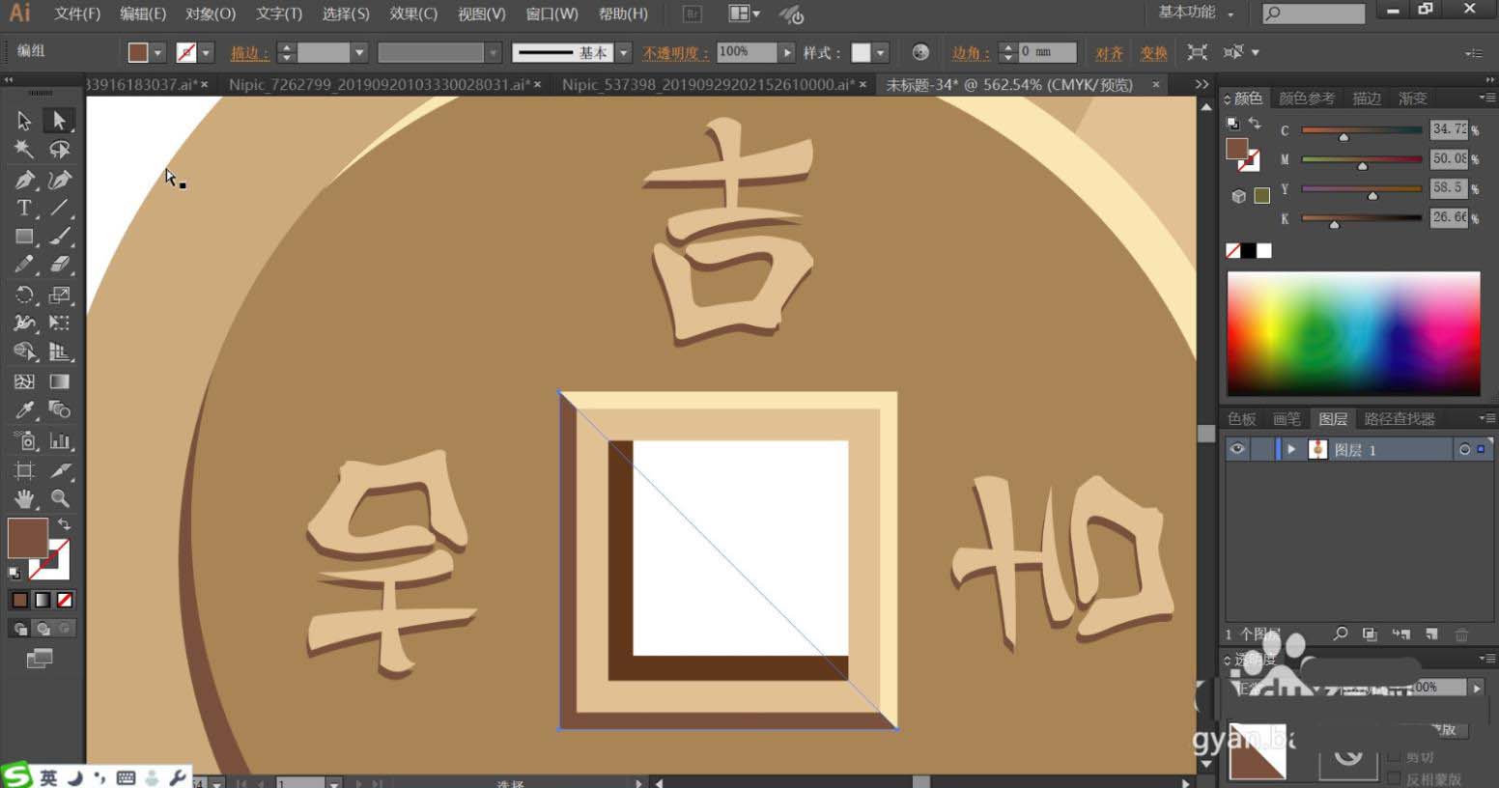Select the Column Graph tool
1499x788 pixels.
pos(59,441)
